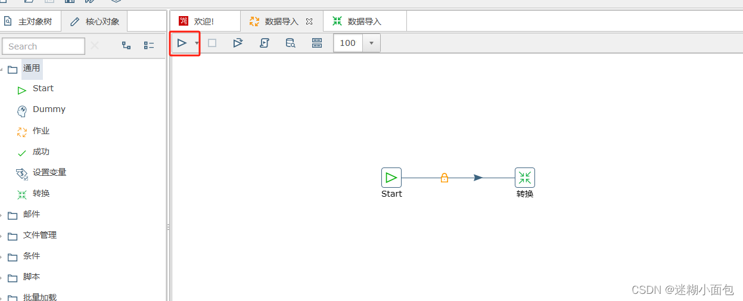743x301 pixels.
Task: Click the replay job toolbar icon
Action: point(238,43)
